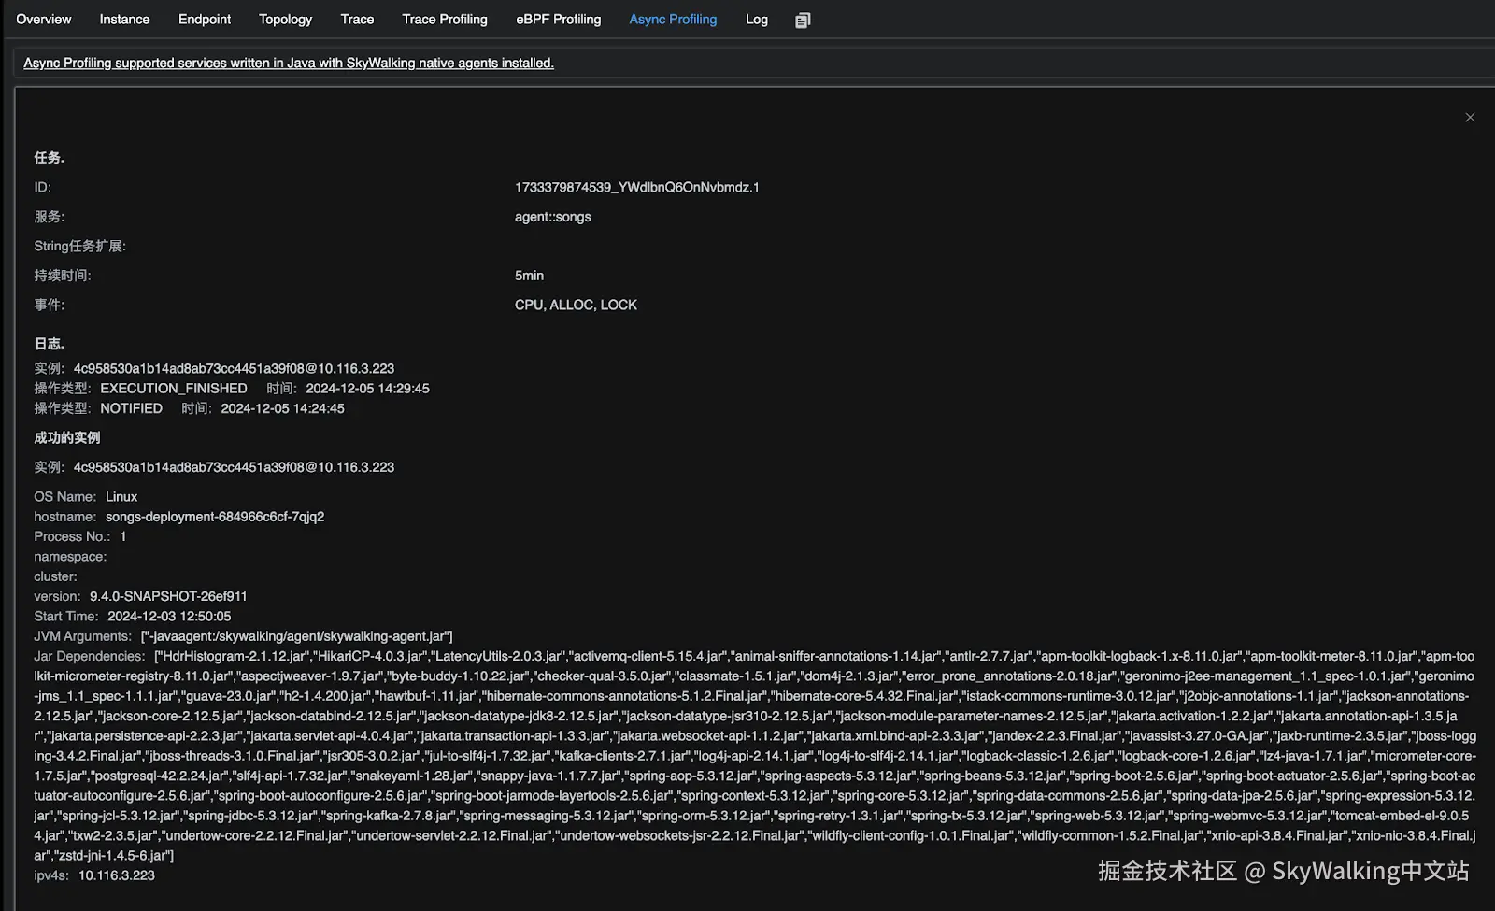Click the duration value 5min

529,276
